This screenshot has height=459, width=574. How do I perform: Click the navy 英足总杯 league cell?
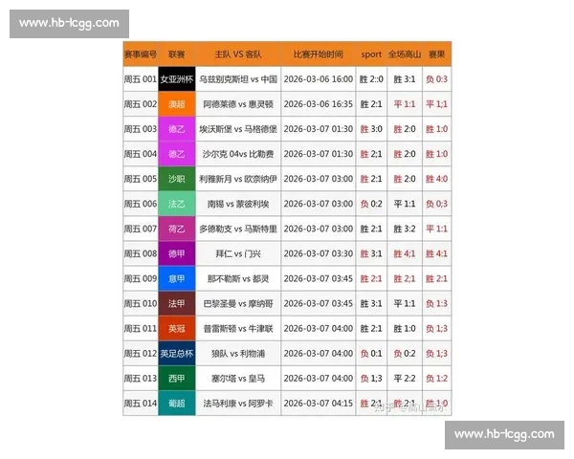tap(177, 353)
